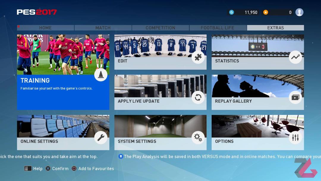321x181 pixels.
Task: Click 'Familiarise yourself with the game's controls.'
Action: [x=56, y=88]
